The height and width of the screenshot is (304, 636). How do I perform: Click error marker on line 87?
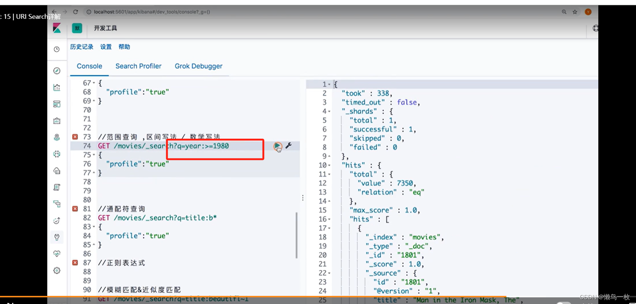[75, 263]
